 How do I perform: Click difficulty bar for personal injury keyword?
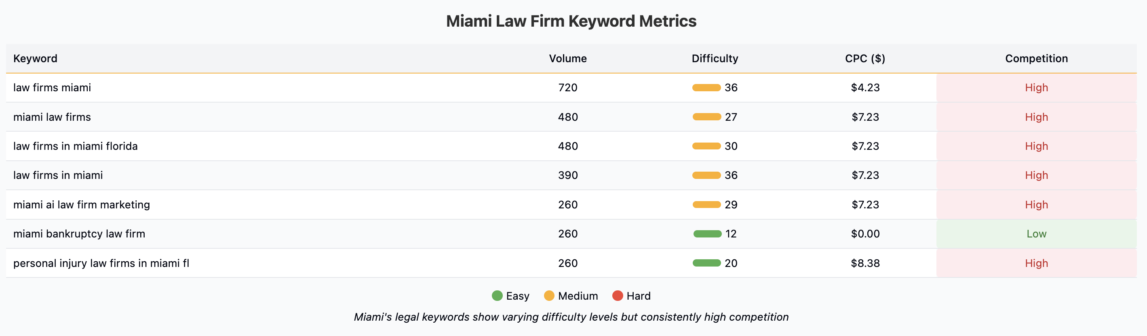[706, 263]
